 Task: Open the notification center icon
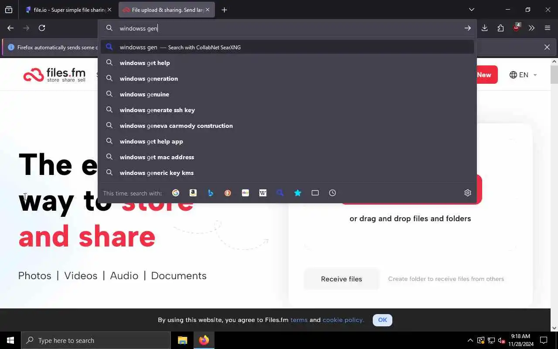click(x=544, y=340)
